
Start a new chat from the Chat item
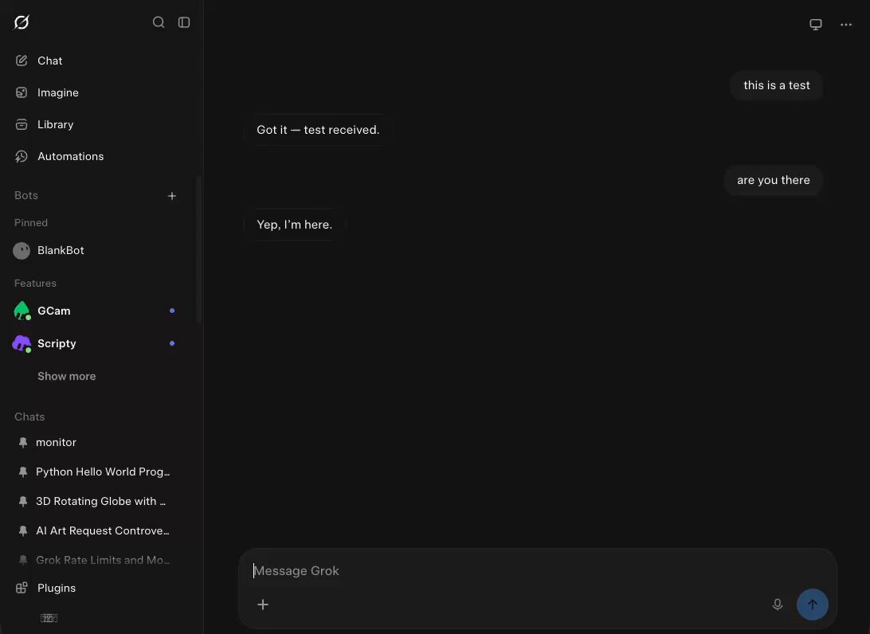(x=50, y=61)
